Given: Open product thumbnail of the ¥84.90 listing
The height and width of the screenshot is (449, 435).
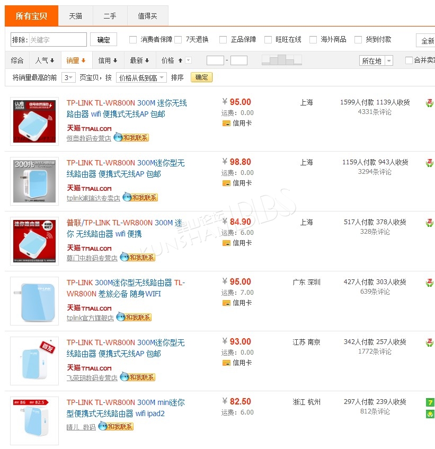Looking at the screenshot, I should point(34,241).
